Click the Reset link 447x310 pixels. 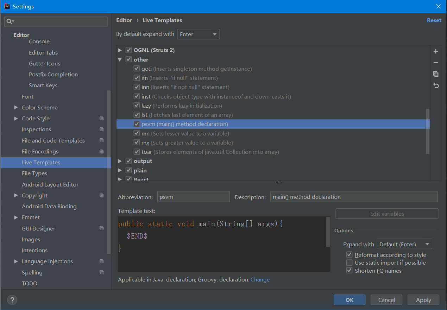434,20
